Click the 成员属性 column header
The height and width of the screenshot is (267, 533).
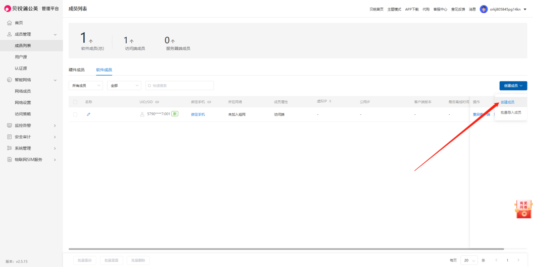[281, 102]
